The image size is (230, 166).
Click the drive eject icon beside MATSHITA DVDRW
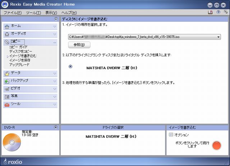pos(70,67)
